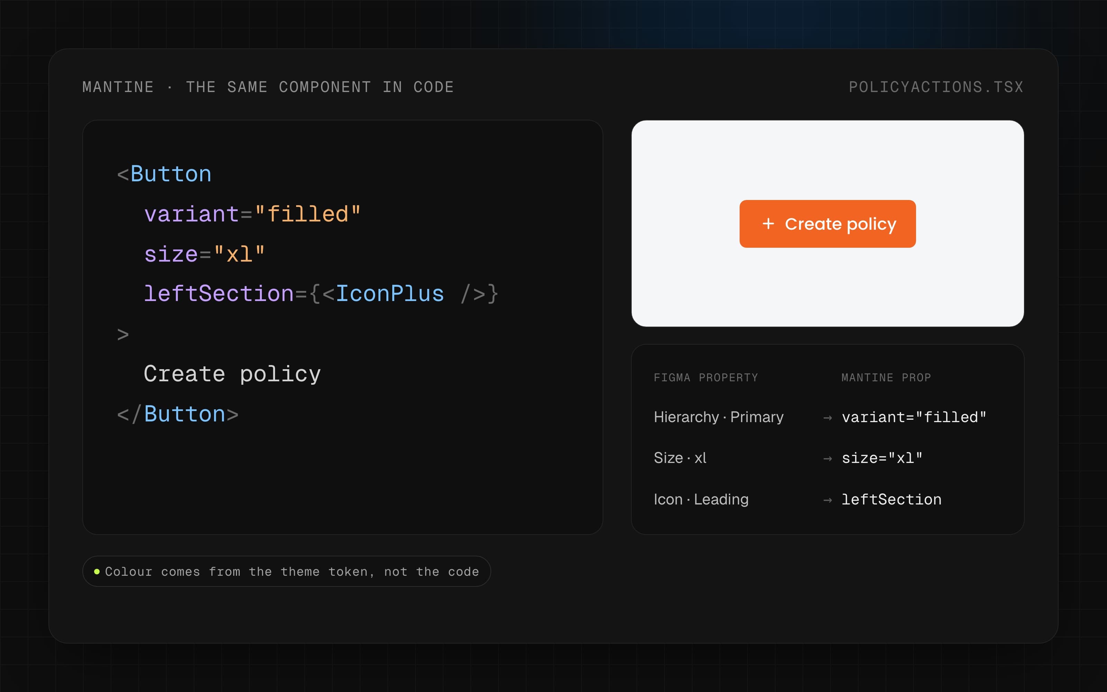The width and height of the screenshot is (1107, 692).
Task: Click the green dot in the colour note pill
Action: (97, 571)
